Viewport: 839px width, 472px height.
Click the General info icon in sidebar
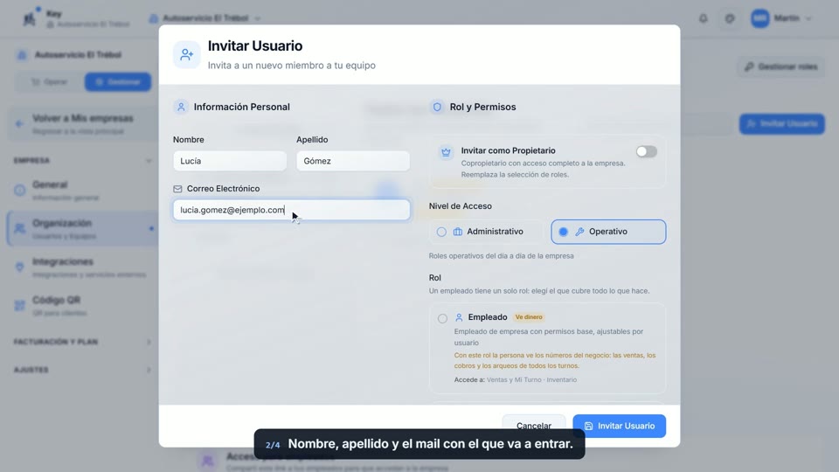20,190
